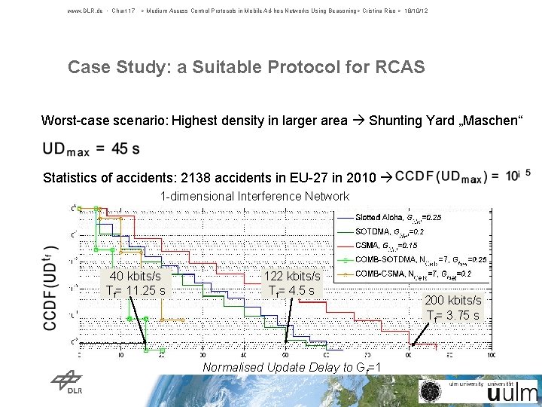Screen dimensions: 542x407
Task: Click x-axis label 'Normalised Update Delay'
Action: click(292, 367)
